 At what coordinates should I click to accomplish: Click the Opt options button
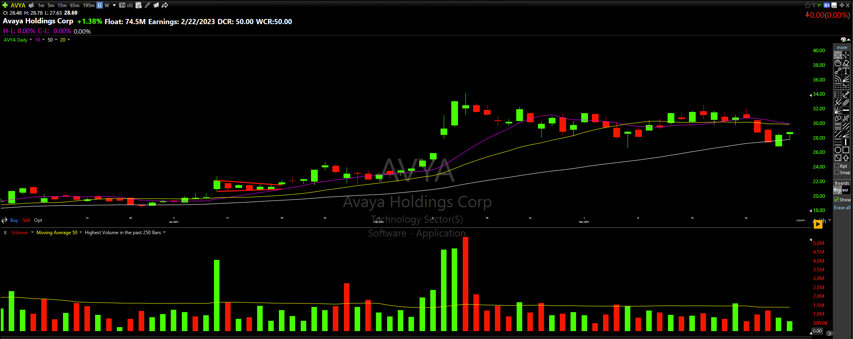click(x=38, y=220)
